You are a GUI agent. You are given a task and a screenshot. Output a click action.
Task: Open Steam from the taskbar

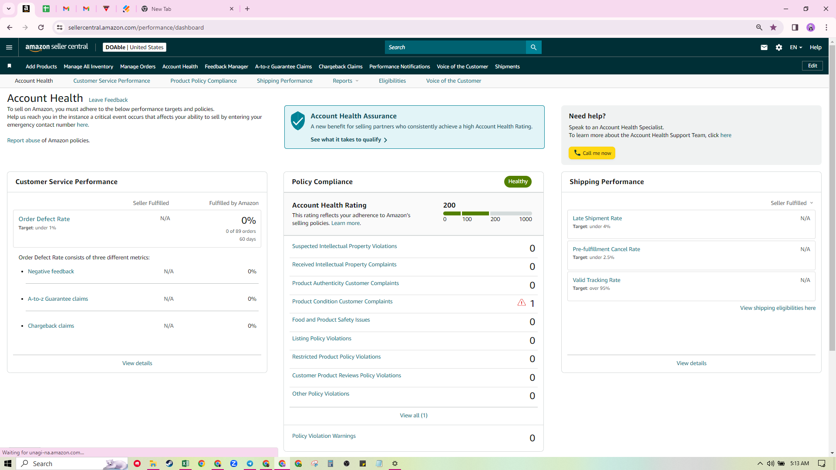(169, 463)
